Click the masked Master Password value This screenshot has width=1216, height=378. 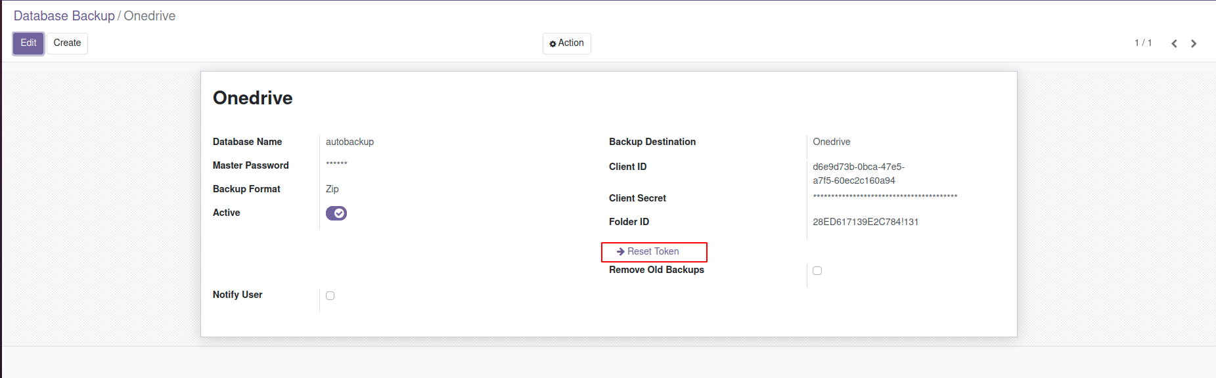click(x=336, y=164)
